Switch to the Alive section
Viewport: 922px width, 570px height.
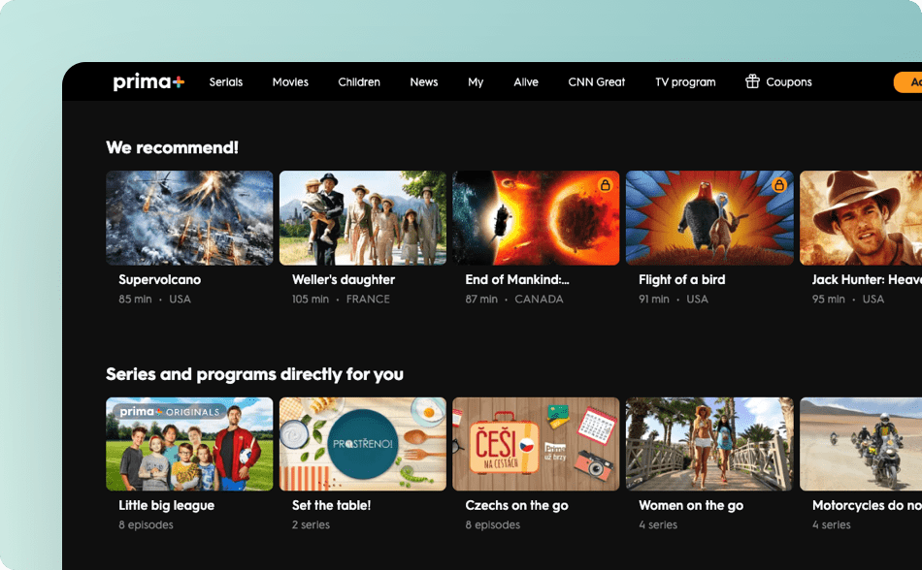[526, 82]
